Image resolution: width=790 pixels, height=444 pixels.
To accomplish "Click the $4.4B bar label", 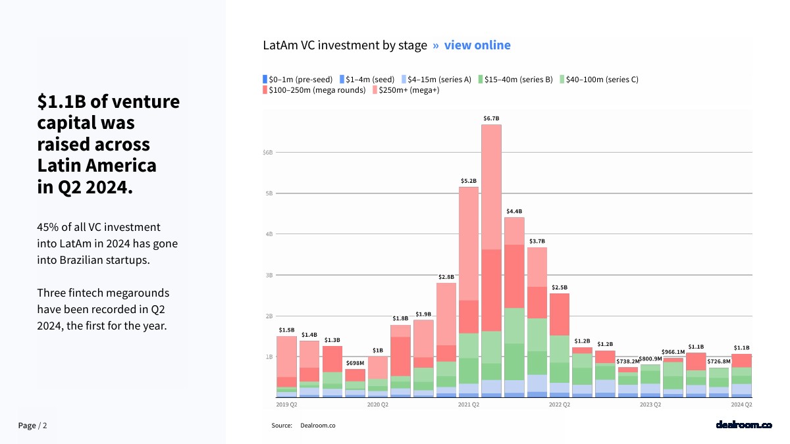I will click(x=514, y=211).
